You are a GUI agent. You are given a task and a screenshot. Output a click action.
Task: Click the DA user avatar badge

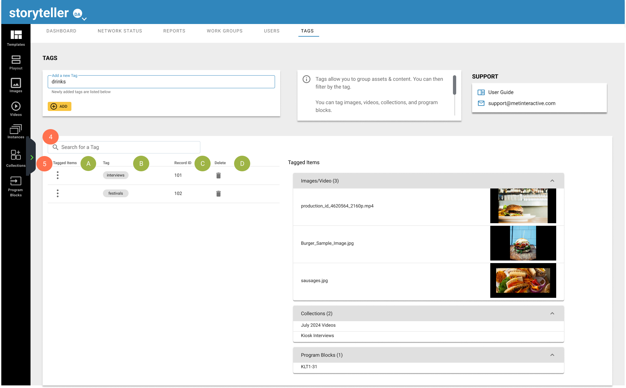[78, 14]
